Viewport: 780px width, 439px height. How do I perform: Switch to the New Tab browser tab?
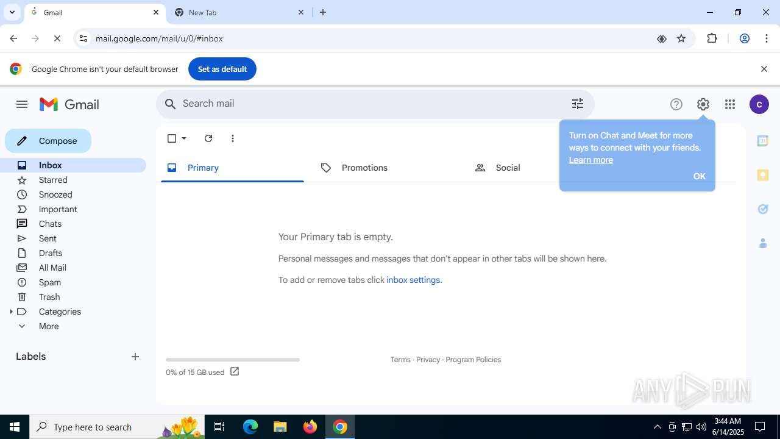coord(239,12)
